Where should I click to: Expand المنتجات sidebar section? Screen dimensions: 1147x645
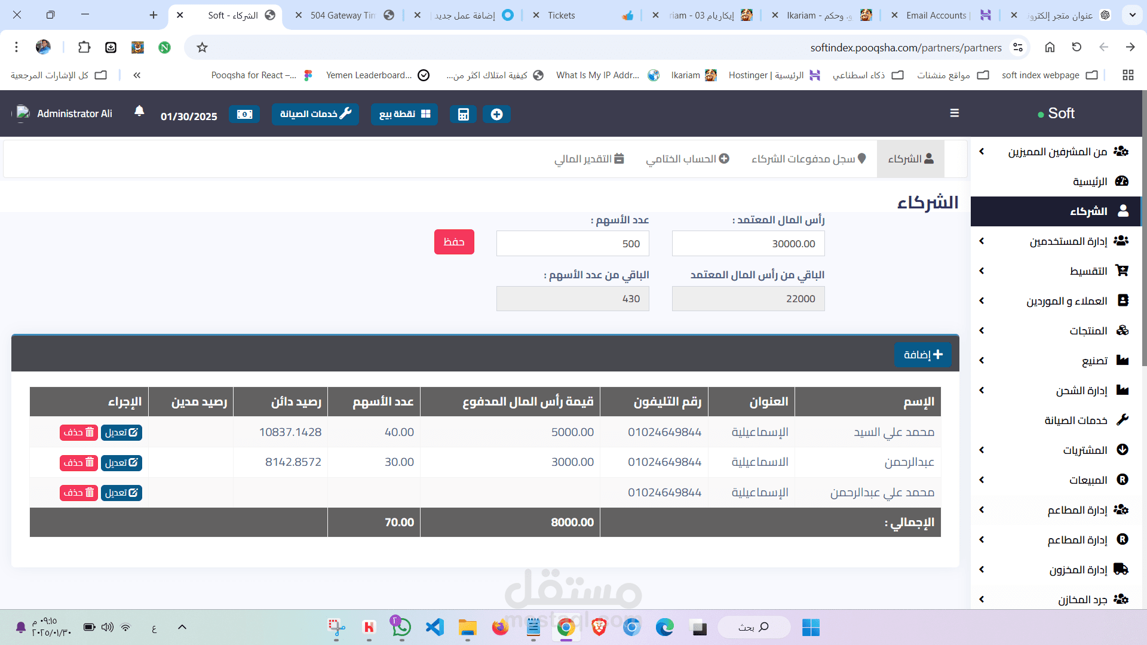point(1087,331)
